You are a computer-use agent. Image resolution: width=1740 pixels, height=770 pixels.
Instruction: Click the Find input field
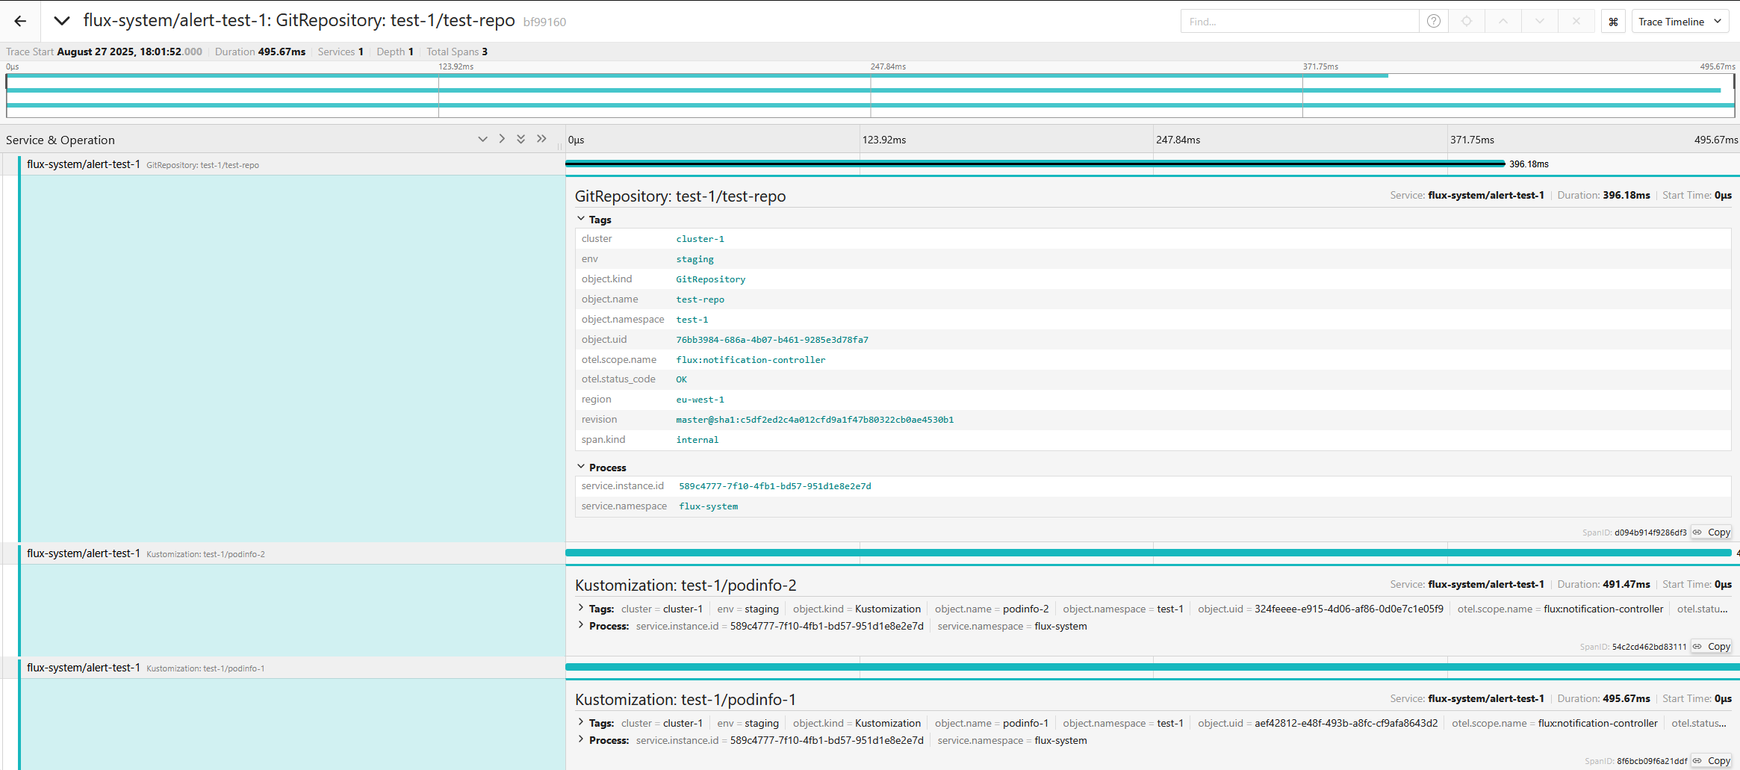pos(1299,22)
